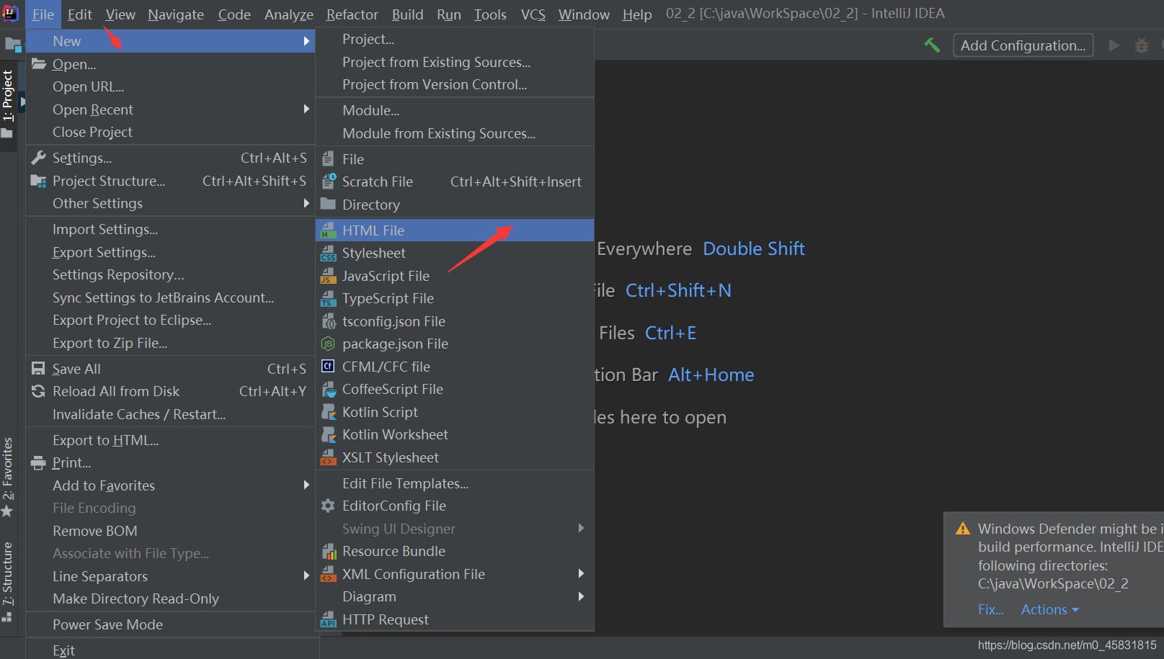The height and width of the screenshot is (659, 1164).
Task: Click the CoffeeScript File icon
Action: pyautogui.click(x=329, y=389)
